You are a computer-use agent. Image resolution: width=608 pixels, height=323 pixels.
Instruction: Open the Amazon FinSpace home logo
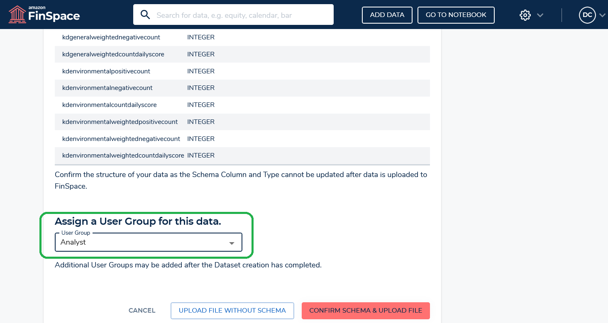click(44, 15)
